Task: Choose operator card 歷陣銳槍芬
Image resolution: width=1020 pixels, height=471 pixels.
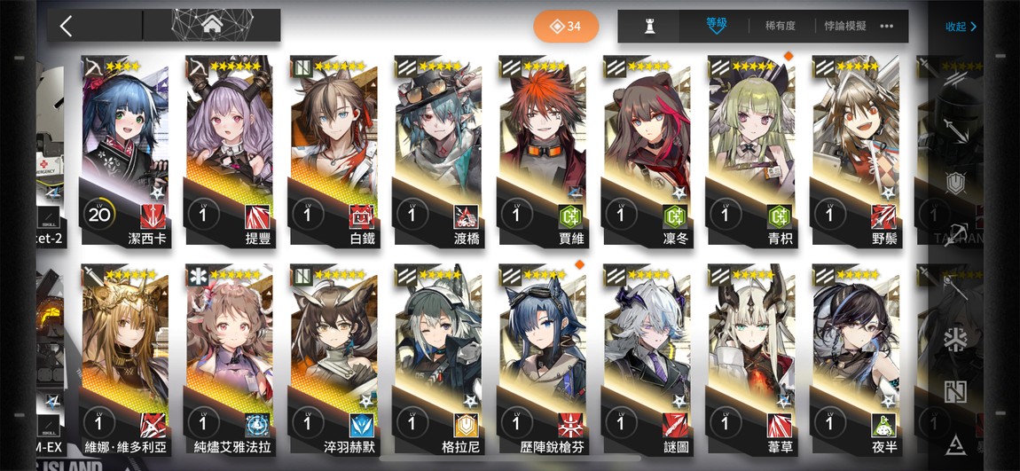Action: point(543,360)
